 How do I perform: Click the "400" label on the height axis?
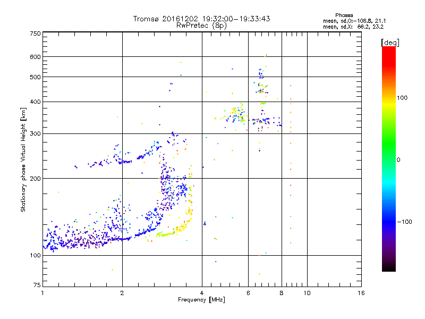(35, 102)
